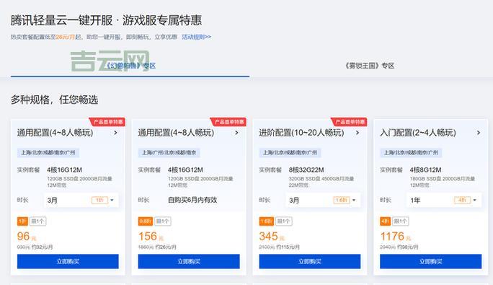Screen dimensions: 493x285
Task: Click the 产品首单特惠 ribbon on the 进阶配置 card
Action: (x=350, y=122)
